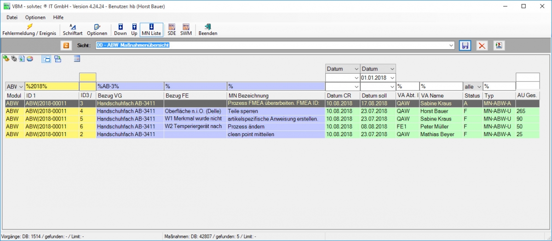This screenshot has width=552, height=241.
Task: Save the view with the floppy disk icon
Action: [465, 46]
